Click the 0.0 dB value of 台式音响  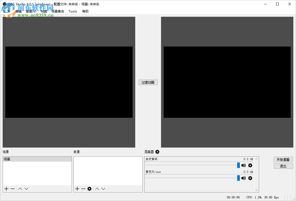pos(248,159)
